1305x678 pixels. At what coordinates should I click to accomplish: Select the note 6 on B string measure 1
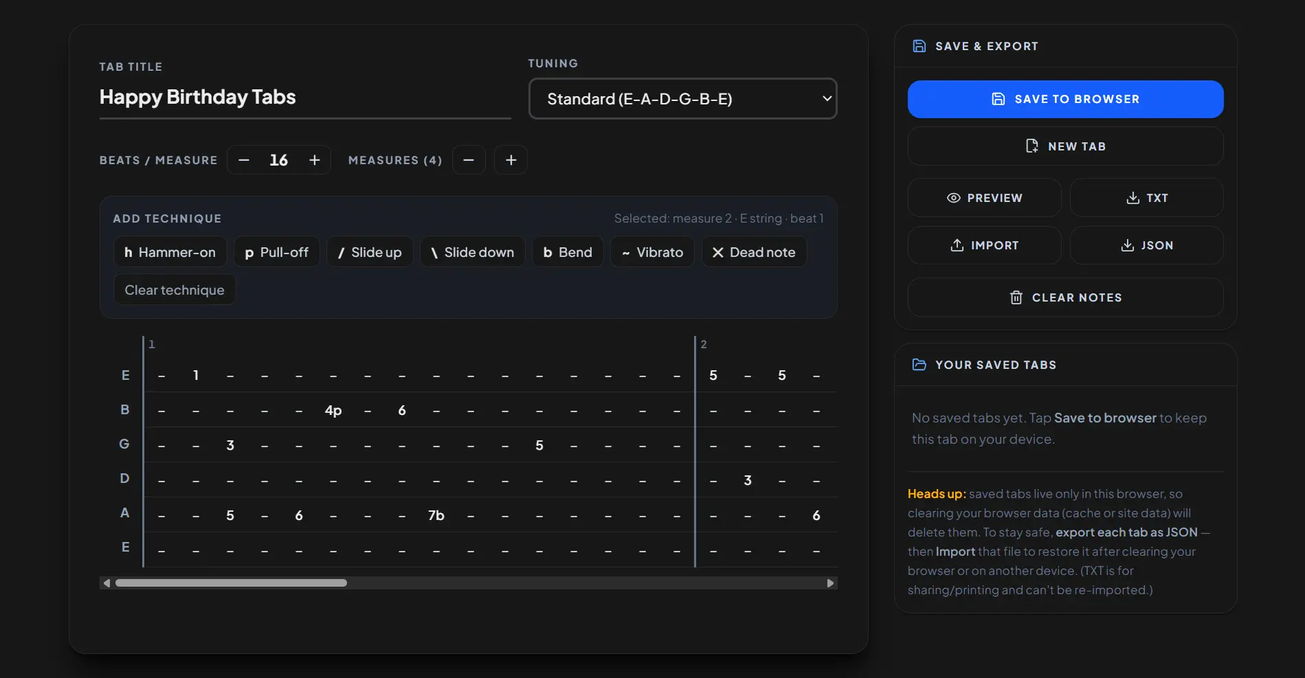(x=402, y=410)
